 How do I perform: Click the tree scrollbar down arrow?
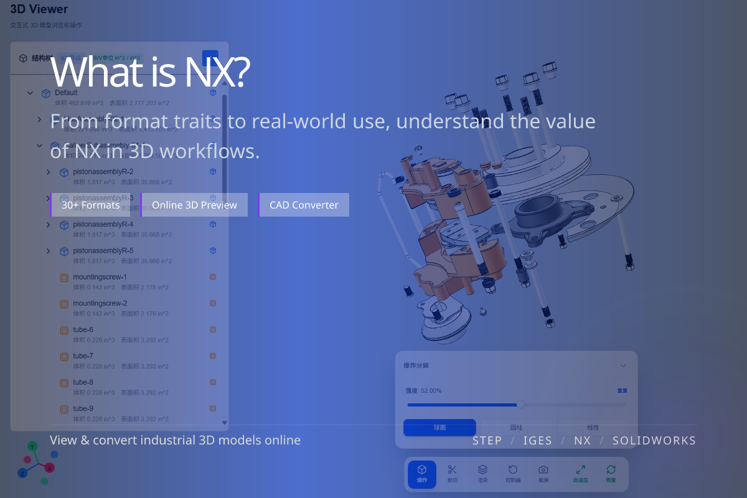pyautogui.click(x=225, y=423)
